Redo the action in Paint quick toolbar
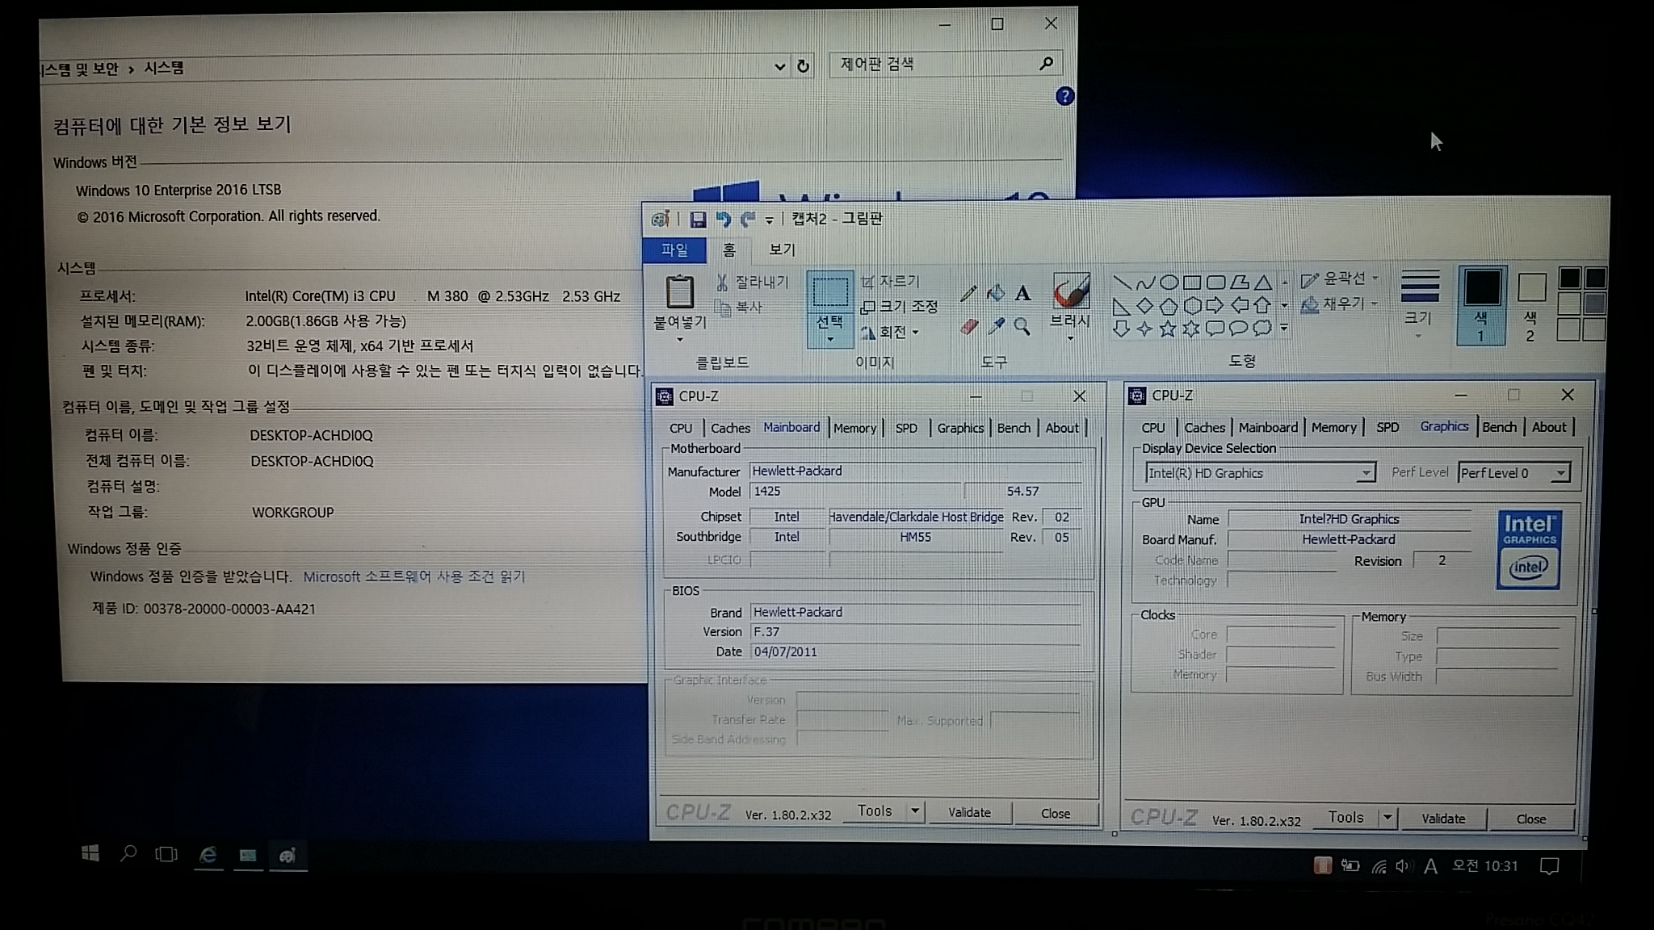The image size is (1654, 930). (x=748, y=219)
